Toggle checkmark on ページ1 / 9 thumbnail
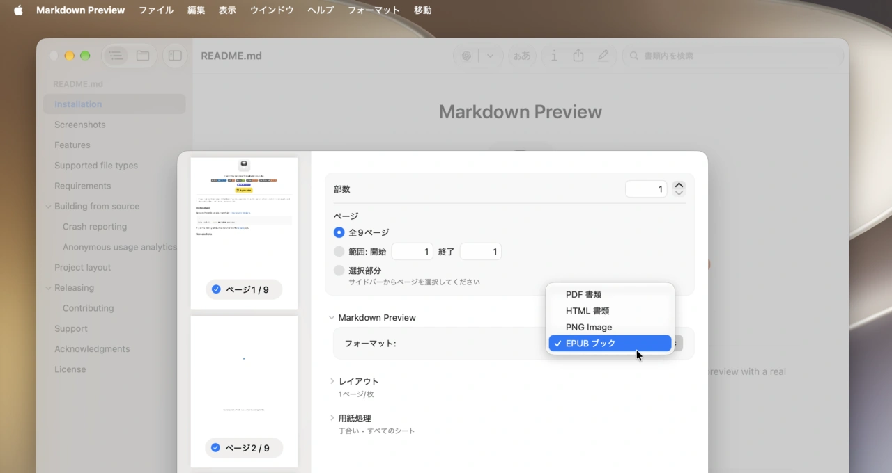This screenshot has height=473, width=892. tap(216, 289)
